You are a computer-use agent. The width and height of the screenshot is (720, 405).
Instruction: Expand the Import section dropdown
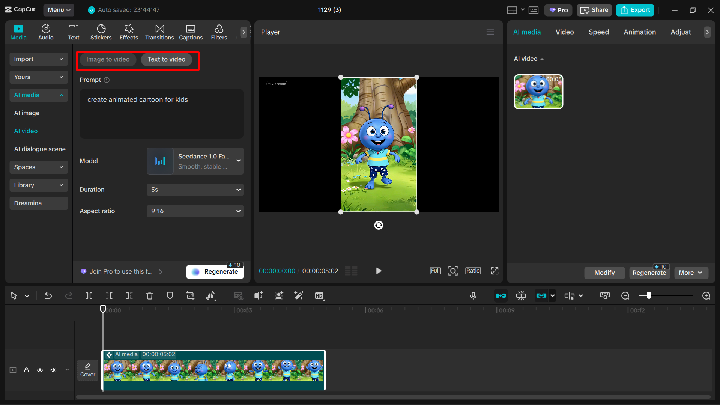[38, 59]
